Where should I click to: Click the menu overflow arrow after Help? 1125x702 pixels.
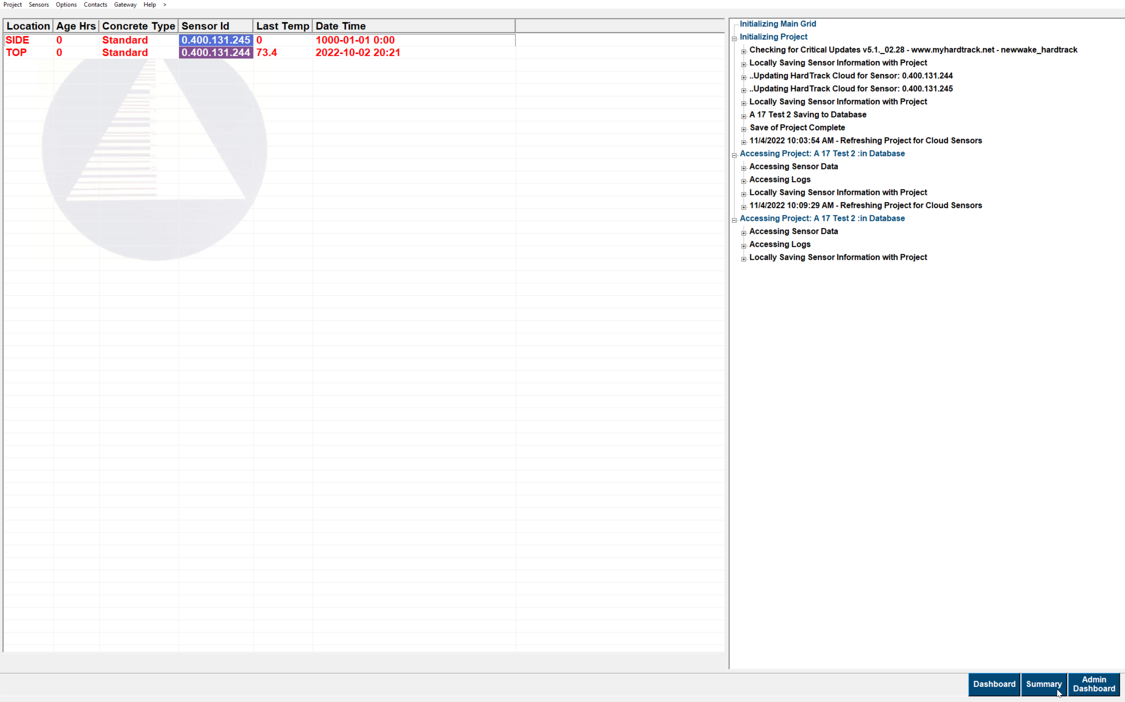[x=164, y=5]
